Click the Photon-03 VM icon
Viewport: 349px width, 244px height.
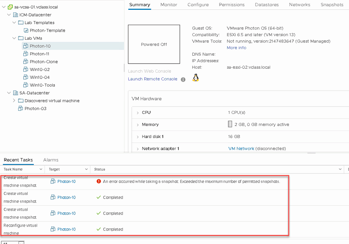tap(20, 108)
